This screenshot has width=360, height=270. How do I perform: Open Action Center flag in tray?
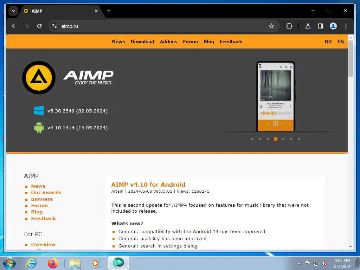click(307, 263)
